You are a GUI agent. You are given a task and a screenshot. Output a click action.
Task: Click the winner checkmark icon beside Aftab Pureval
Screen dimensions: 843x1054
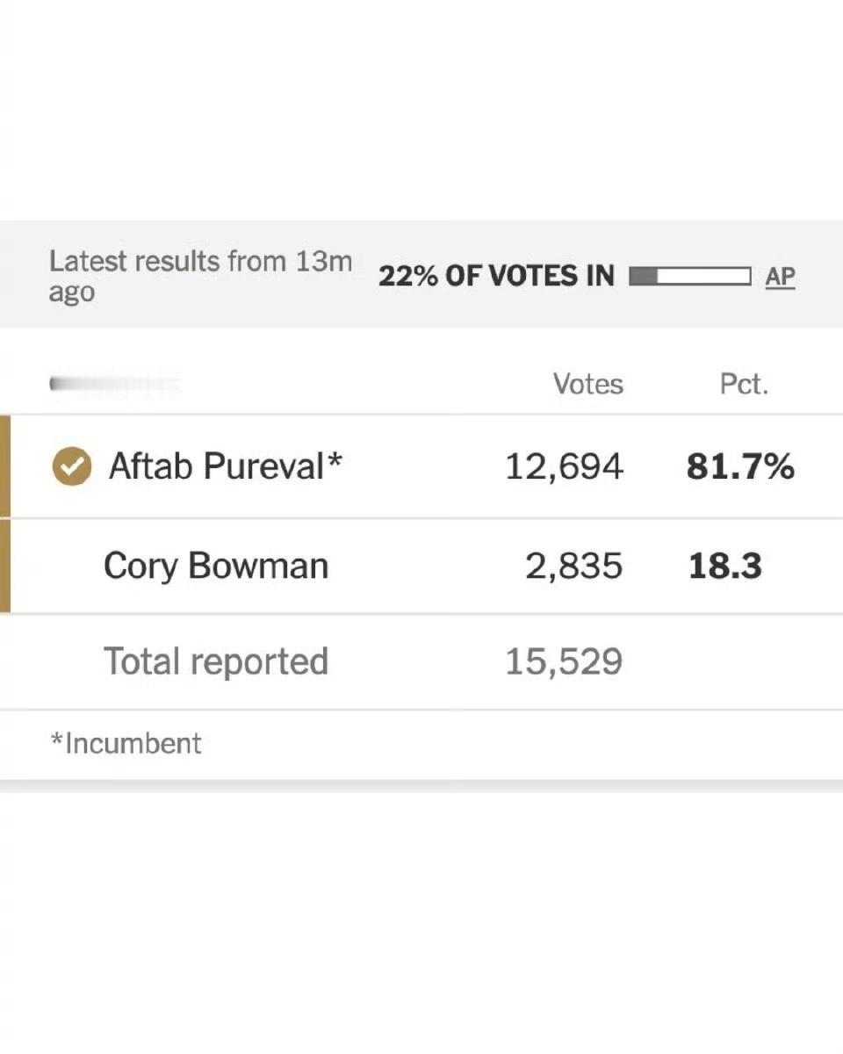coord(72,466)
